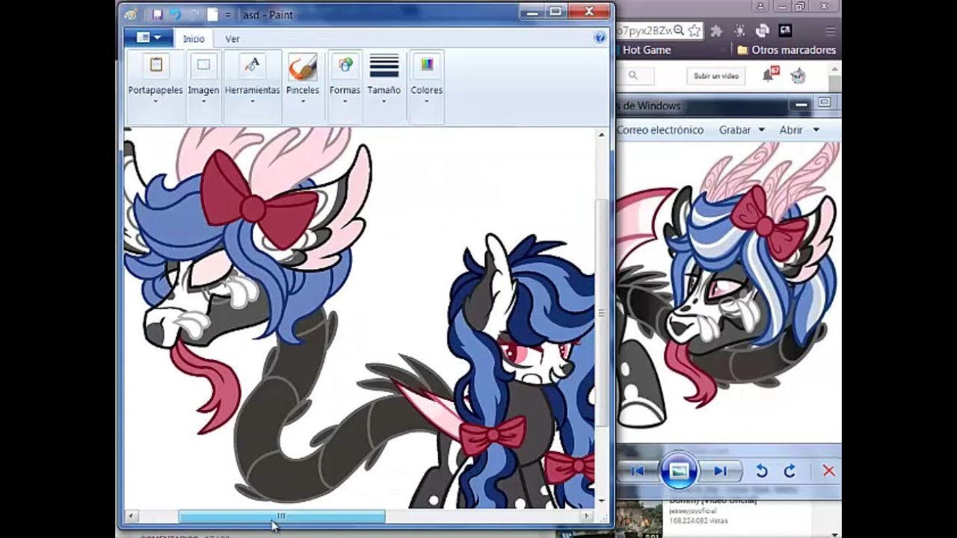
Task: Click the Tamaño line thickness icon
Action: coord(384,66)
